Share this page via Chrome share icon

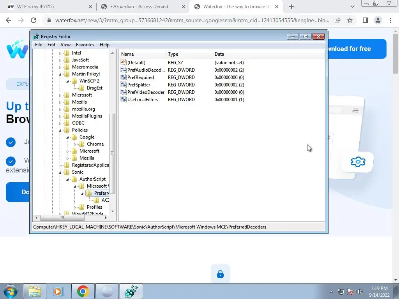pos(338,20)
